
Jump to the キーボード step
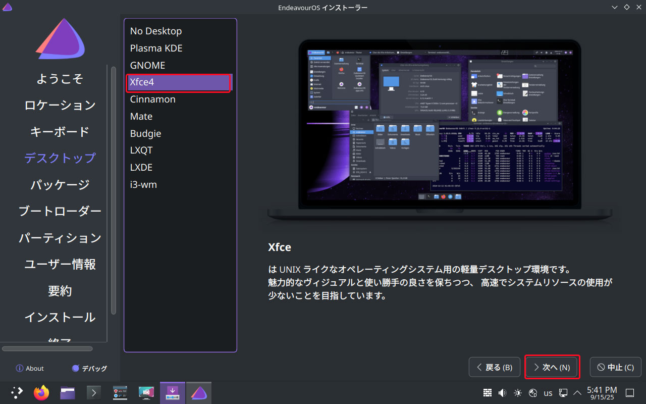[x=60, y=131]
